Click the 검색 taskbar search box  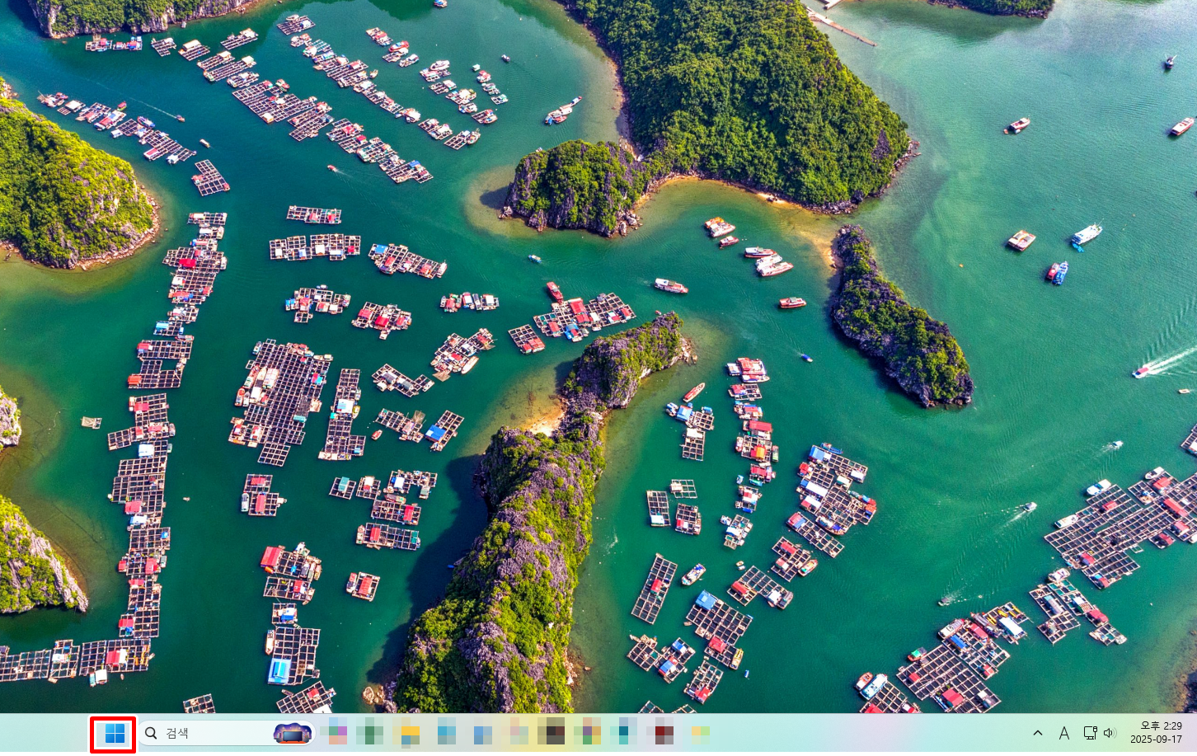pyautogui.click(x=227, y=733)
